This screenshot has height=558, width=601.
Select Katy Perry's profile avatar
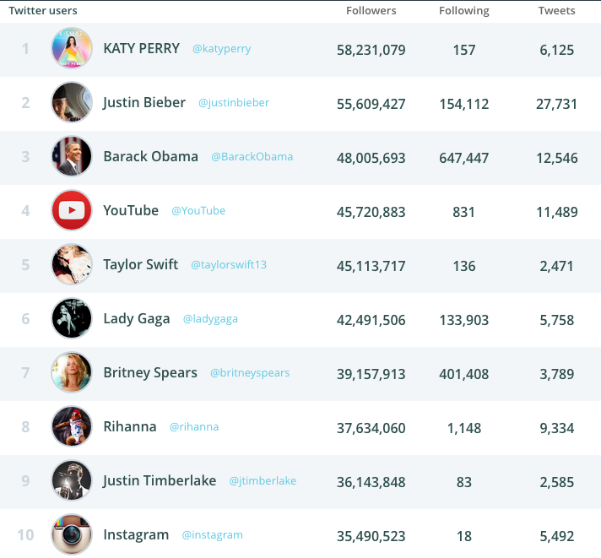tap(72, 48)
